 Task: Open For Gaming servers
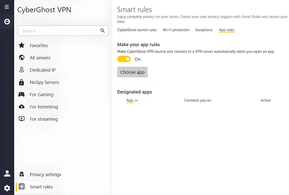[x=42, y=94]
